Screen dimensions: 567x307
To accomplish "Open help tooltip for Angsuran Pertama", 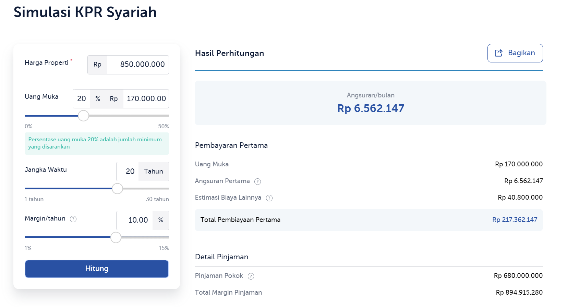I will pyautogui.click(x=257, y=181).
